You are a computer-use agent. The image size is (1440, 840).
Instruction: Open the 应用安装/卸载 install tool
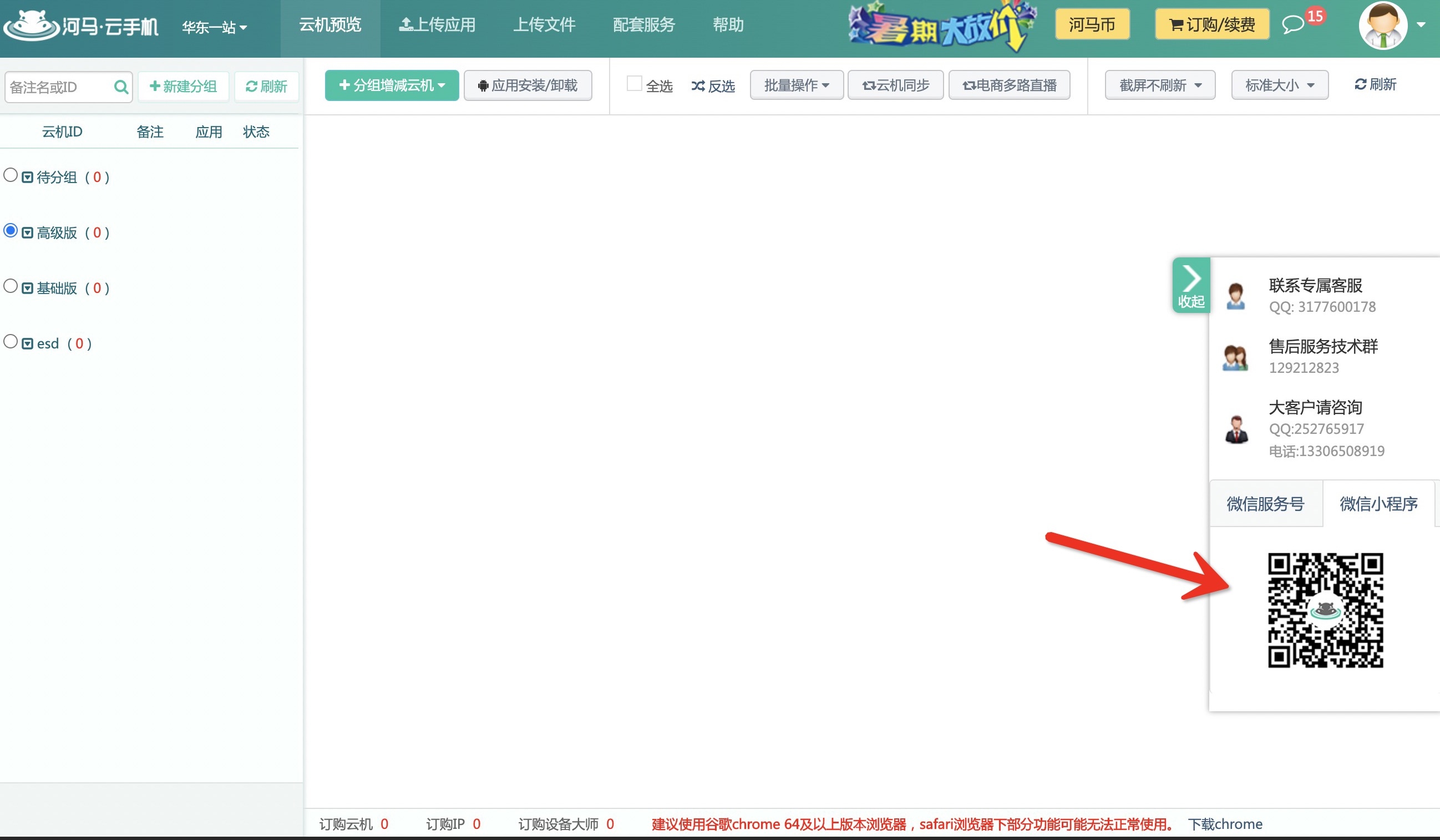click(528, 85)
